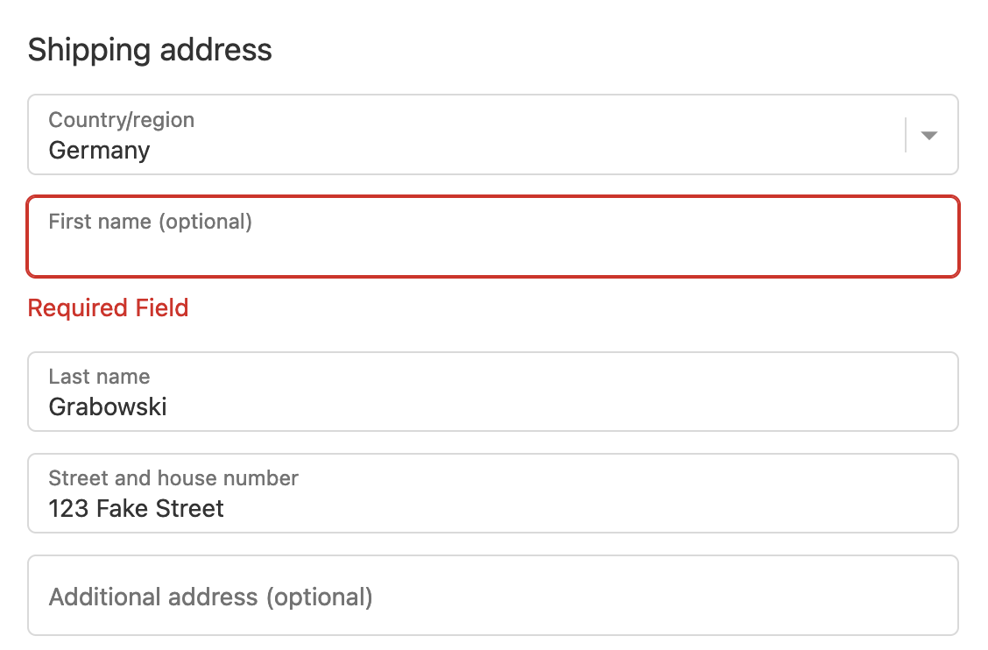988x650 pixels.
Task: Click the Last name label
Action: pos(99,377)
